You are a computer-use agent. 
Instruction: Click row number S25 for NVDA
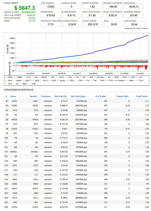pos(6,207)
